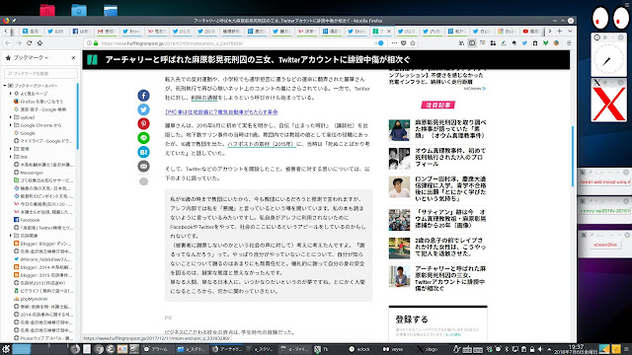
Task: Open the xlogo taskbar entry
Action: coord(428,349)
